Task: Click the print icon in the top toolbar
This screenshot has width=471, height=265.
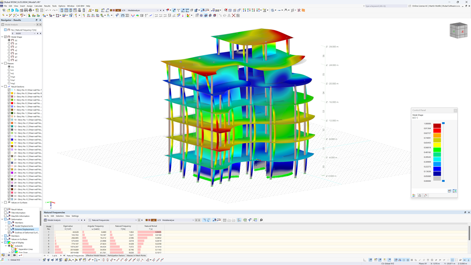Action: click(31, 10)
